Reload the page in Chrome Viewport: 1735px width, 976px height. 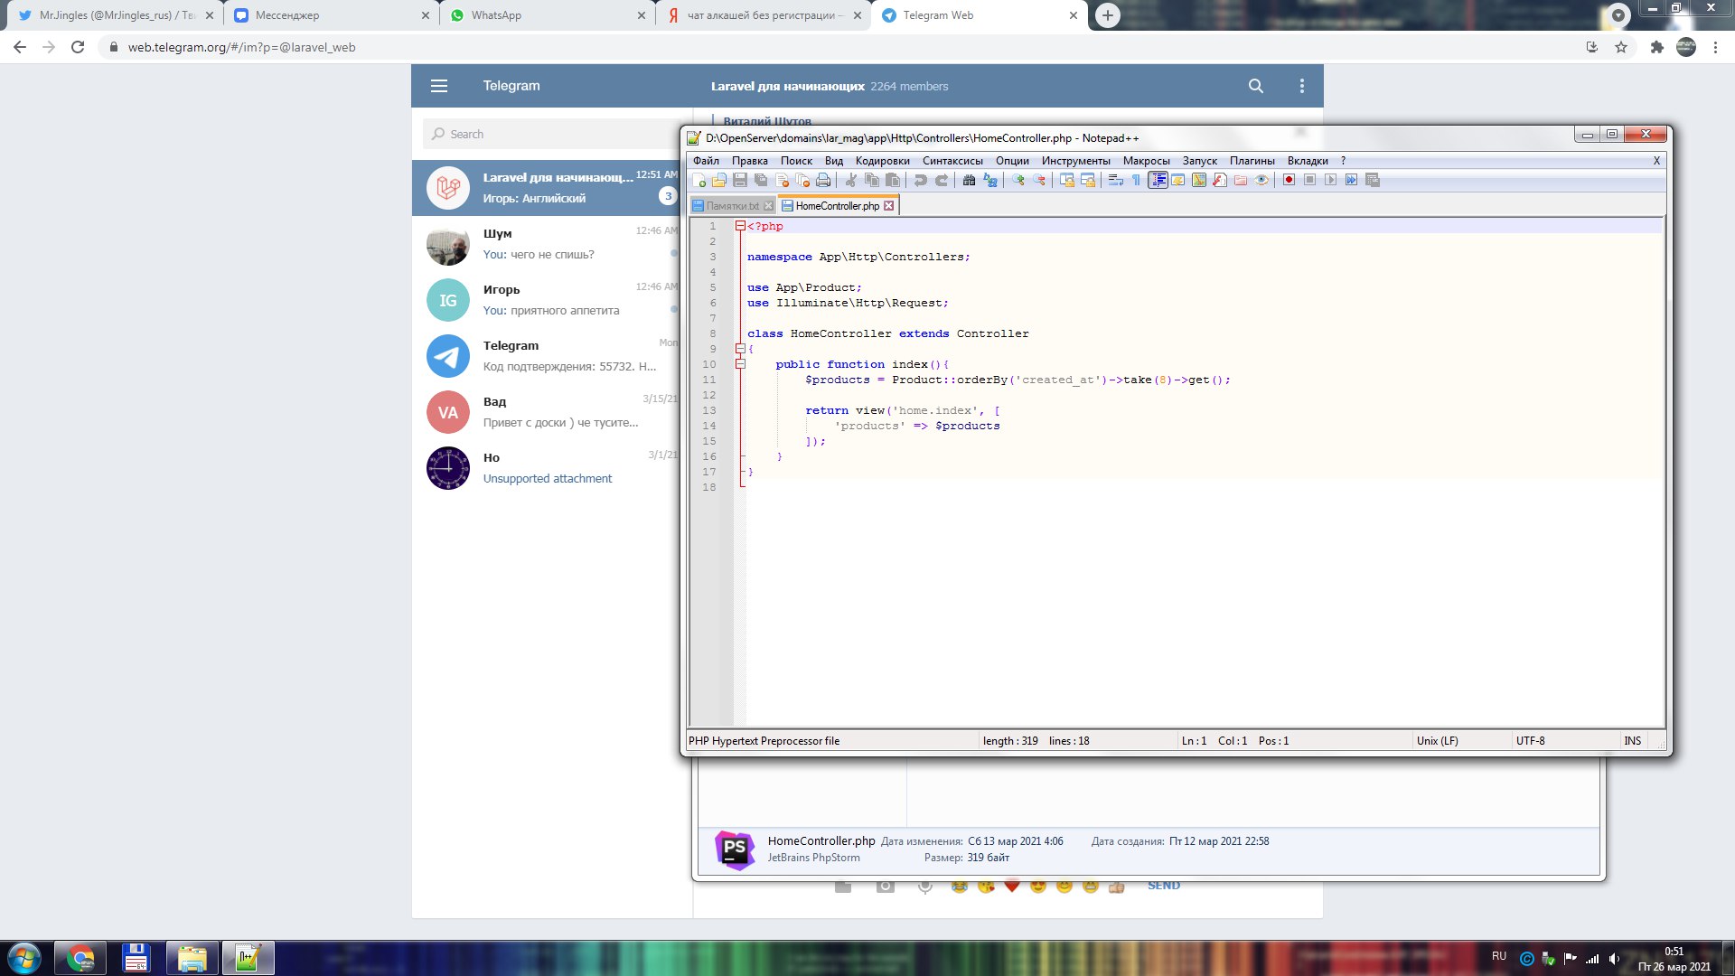coord(78,47)
